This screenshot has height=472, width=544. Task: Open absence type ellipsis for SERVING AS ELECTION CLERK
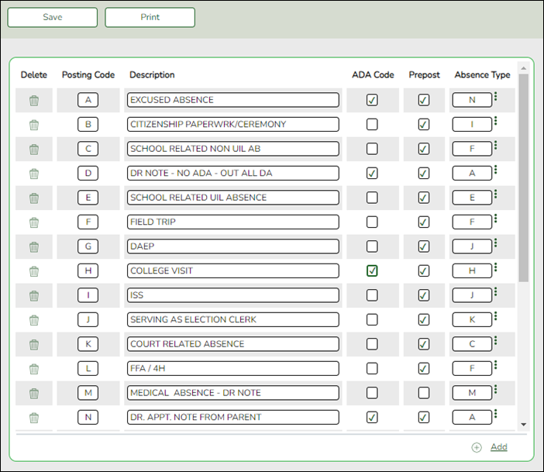coord(495,315)
